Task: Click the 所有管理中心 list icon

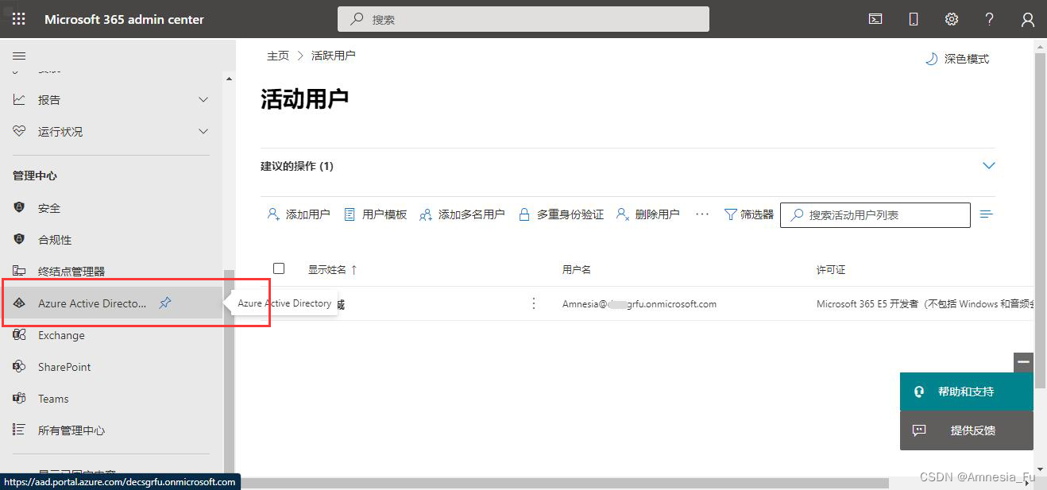Action: tap(19, 430)
